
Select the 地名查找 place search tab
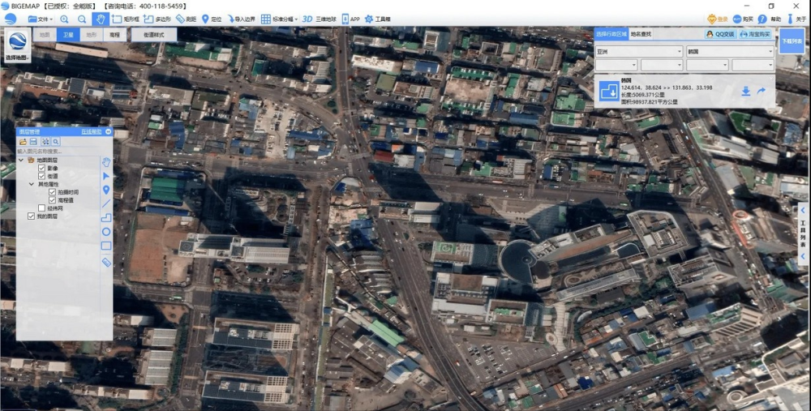(x=641, y=34)
